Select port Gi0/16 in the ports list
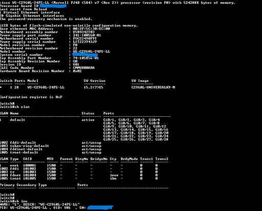 tap(162, 130)
